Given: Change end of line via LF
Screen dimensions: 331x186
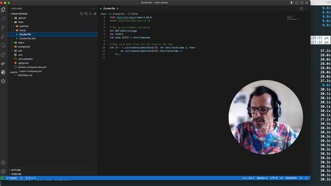Looking at the screenshot, I should (x=281, y=178).
